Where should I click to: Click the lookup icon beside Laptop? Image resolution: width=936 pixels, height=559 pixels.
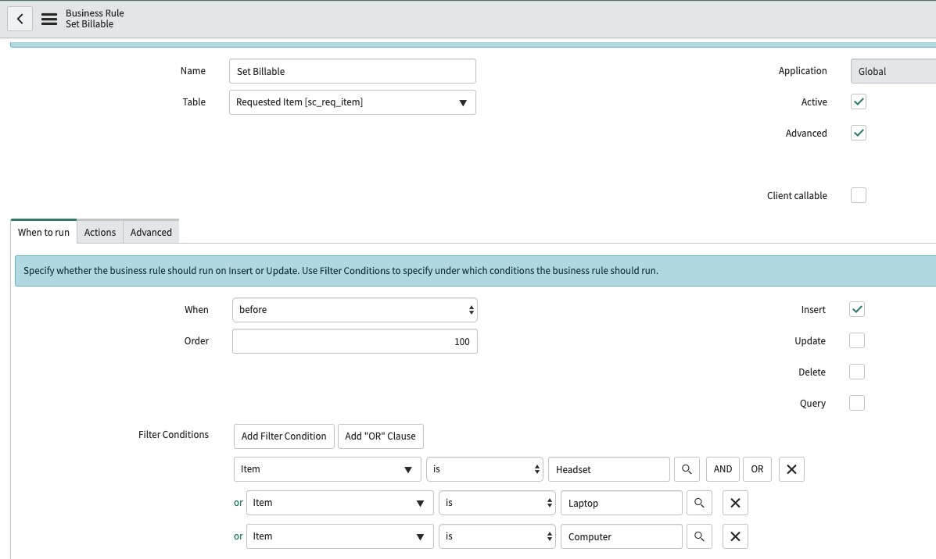[699, 503]
